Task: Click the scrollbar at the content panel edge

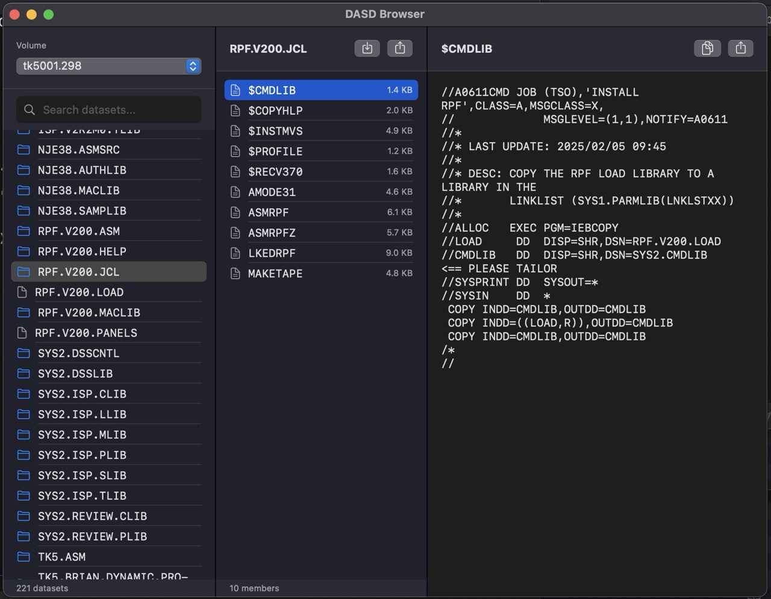Action: click(x=767, y=241)
